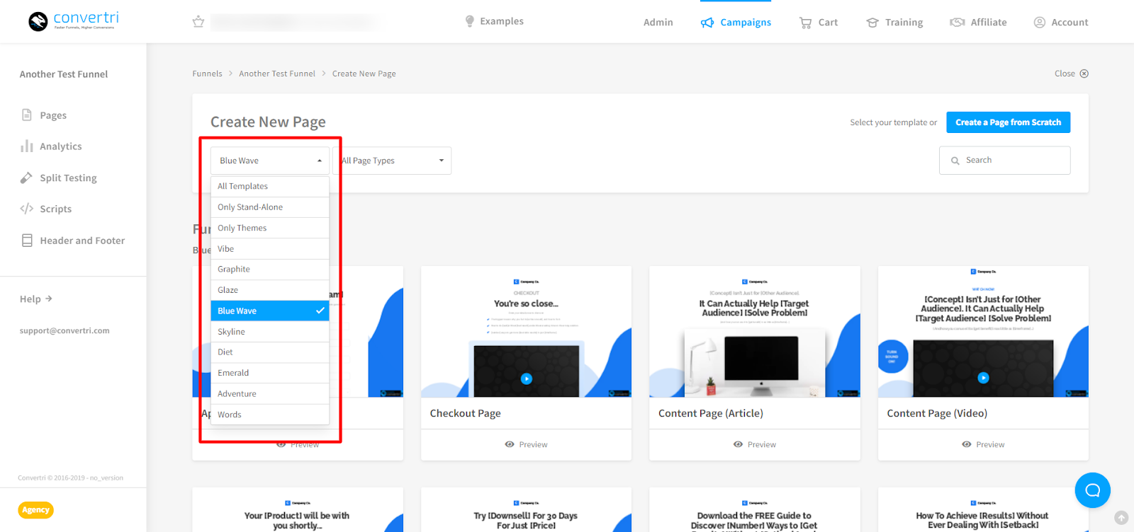Open the live chat bubble
The image size is (1134, 532).
pyautogui.click(x=1092, y=490)
